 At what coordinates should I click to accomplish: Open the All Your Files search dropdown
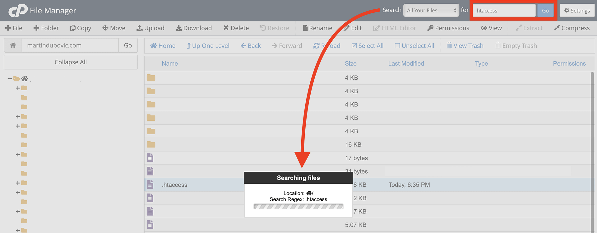point(431,11)
